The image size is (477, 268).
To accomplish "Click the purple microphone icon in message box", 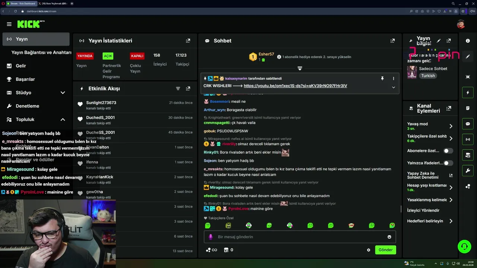I will (211, 237).
